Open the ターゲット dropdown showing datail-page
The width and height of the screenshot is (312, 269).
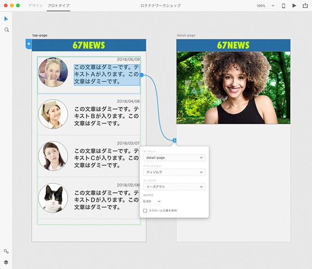click(x=174, y=157)
